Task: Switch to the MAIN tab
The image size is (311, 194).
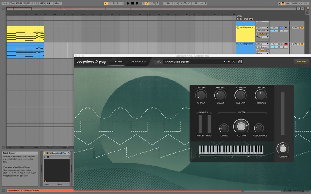Action: pos(119,62)
